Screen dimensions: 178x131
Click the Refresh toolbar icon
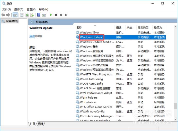tap(27, 15)
